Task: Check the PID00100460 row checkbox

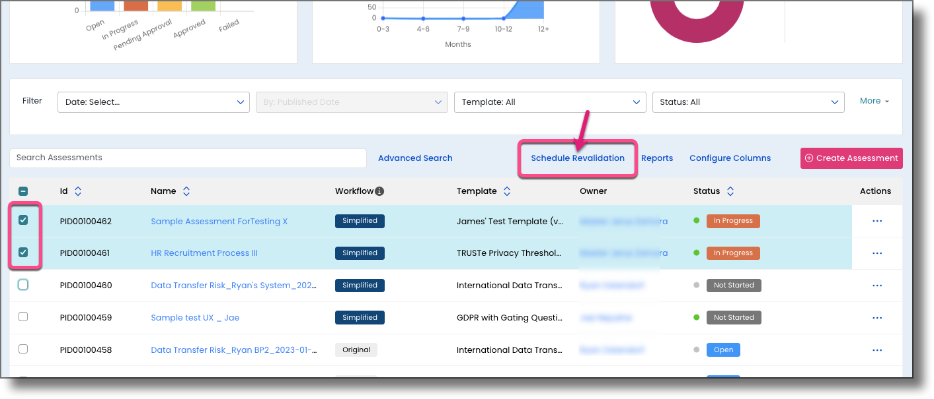Action: click(23, 285)
